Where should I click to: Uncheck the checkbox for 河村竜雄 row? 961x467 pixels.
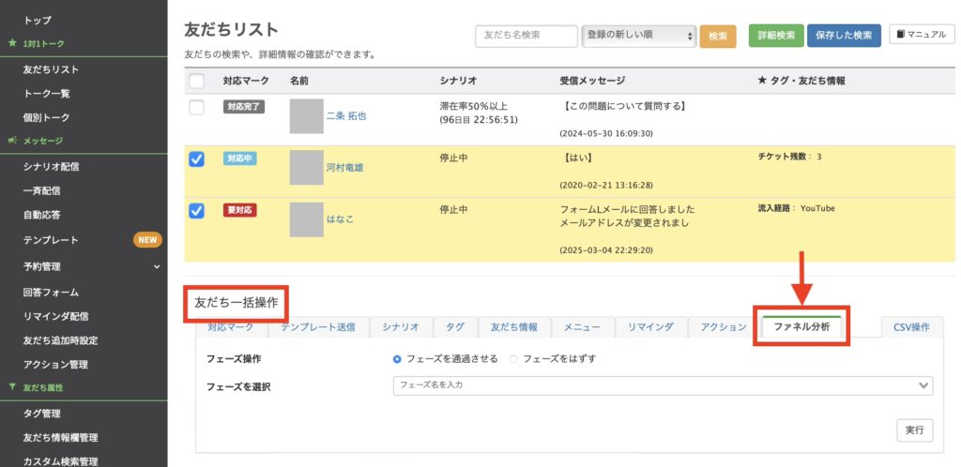pyautogui.click(x=196, y=159)
